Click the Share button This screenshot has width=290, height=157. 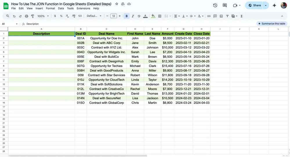click(x=254, y=5)
